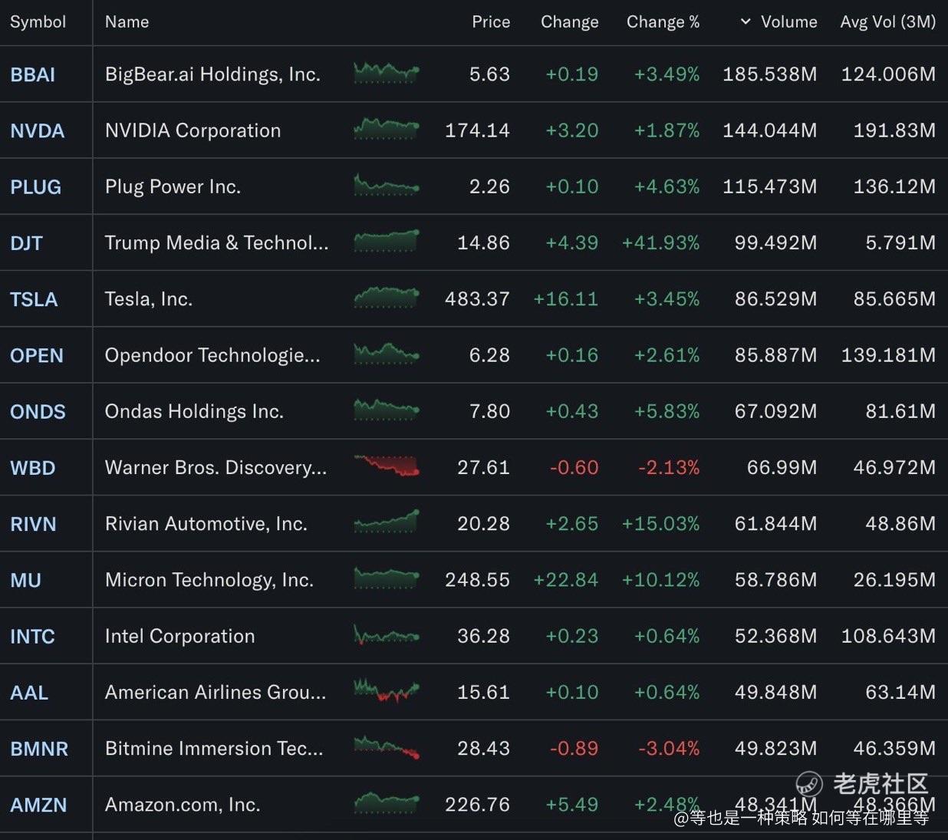Select the 191.83M average volume for NVDA
The width and height of the screenshot is (948, 840).
pyautogui.click(x=895, y=130)
